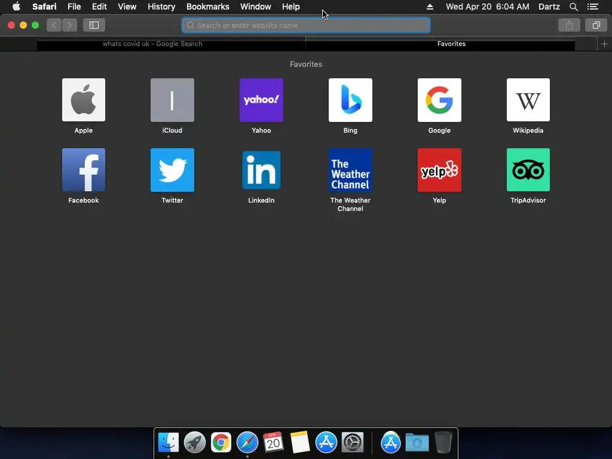Open the Twitter favorite tile
The height and width of the screenshot is (459, 612).
pos(172,170)
